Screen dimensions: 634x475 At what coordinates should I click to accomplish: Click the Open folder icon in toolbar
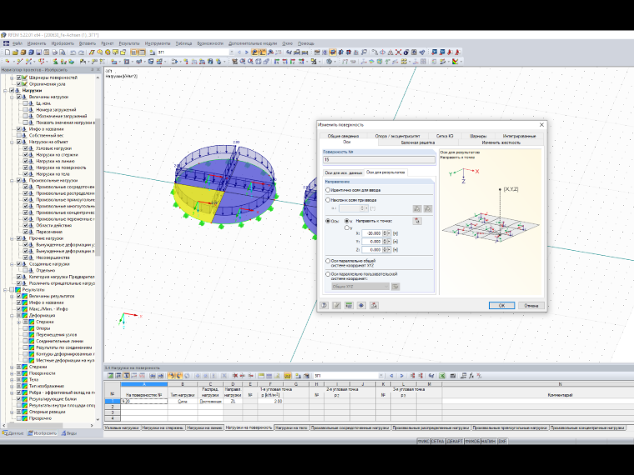(x=15, y=52)
